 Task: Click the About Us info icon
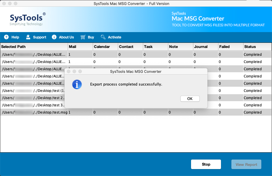click(54, 37)
